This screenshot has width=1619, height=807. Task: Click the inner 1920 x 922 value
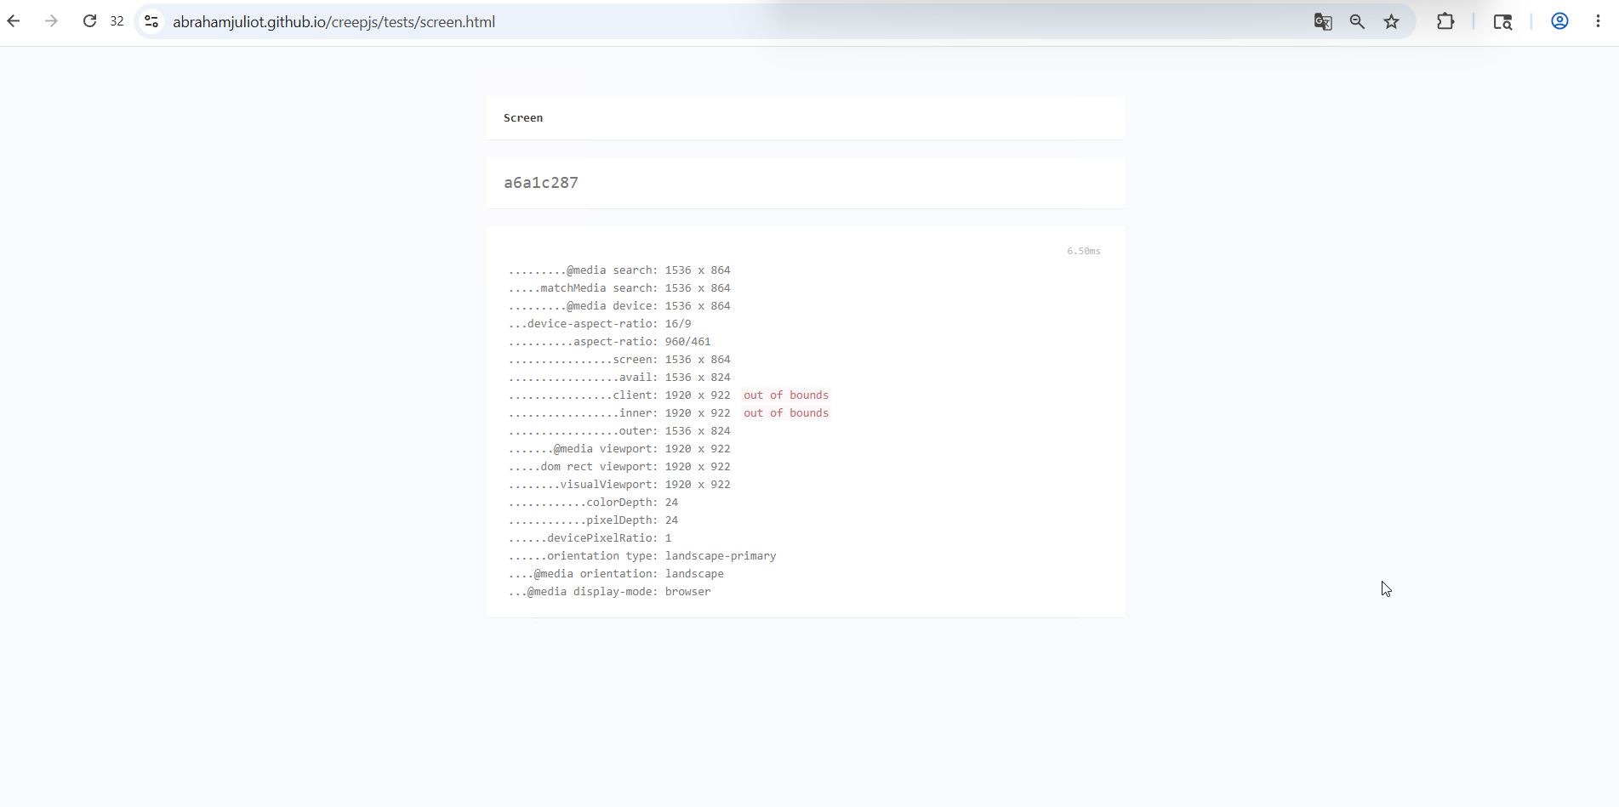click(x=698, y=413)
